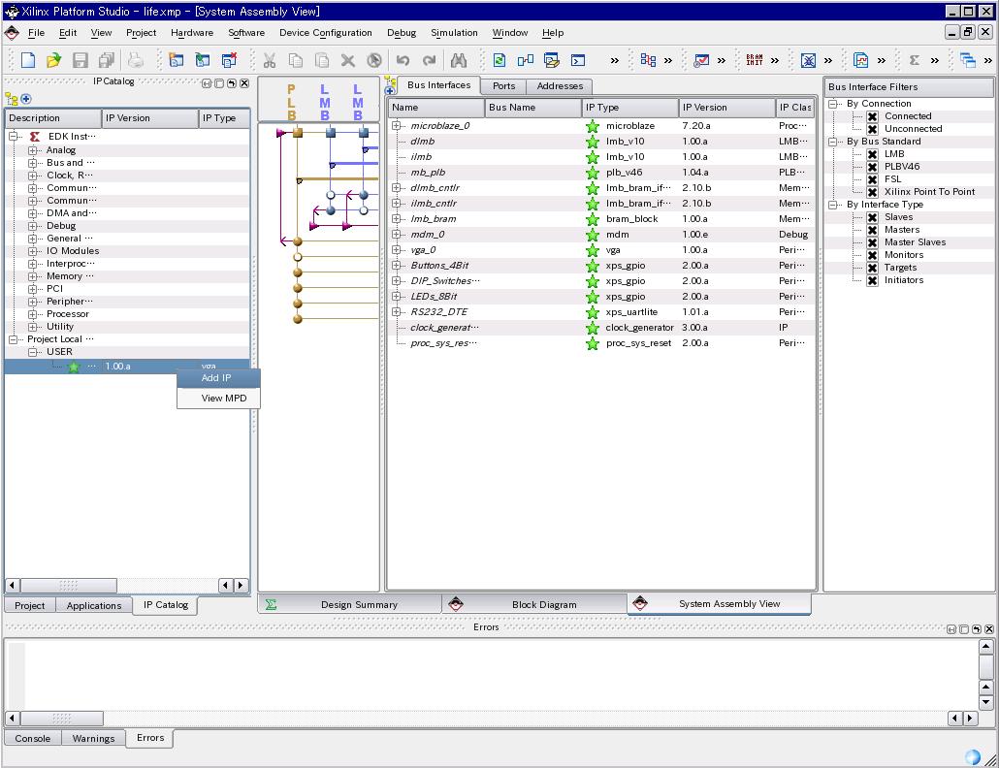
Task: Switch to the Applications tab
Action: 94,606
